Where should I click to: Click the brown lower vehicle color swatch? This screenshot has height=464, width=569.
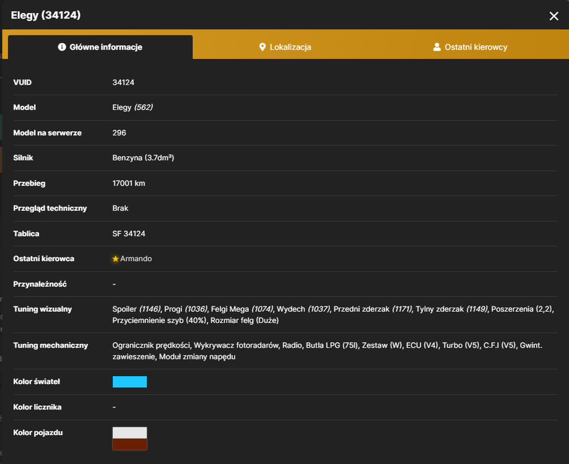129,444
